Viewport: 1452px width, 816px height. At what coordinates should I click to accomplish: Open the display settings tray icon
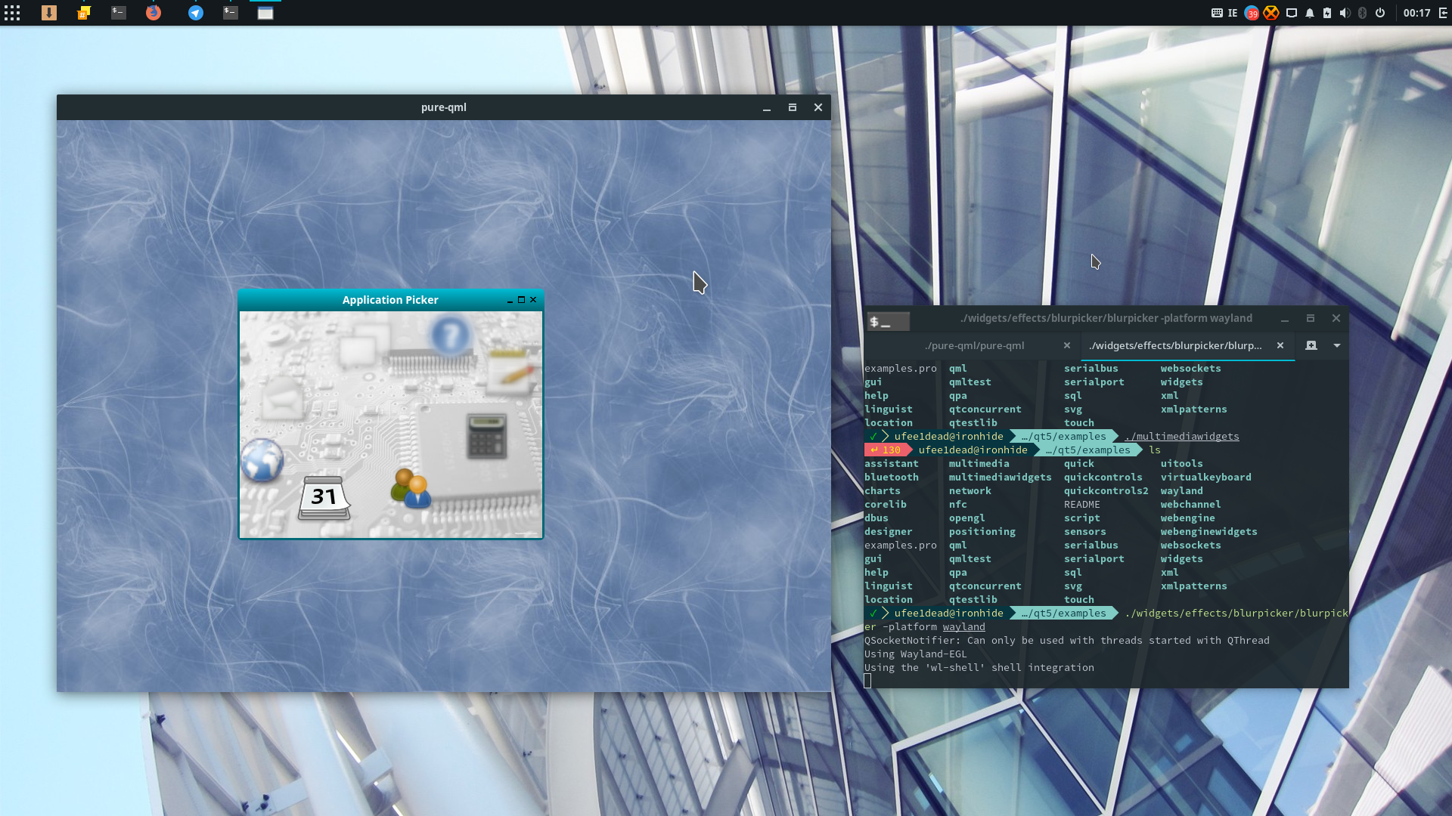1292,13
